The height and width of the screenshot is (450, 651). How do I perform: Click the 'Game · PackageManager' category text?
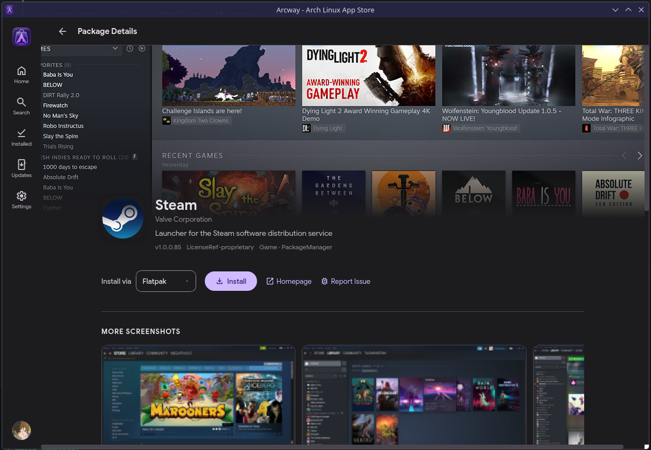(x=296, y=247)
